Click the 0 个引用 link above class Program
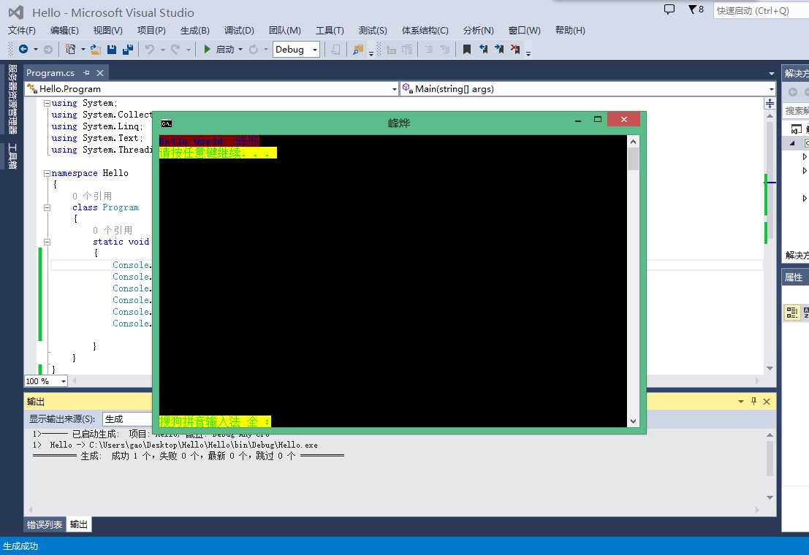This screenshot has height=555, width=809. pyautogui.click(x=92, y=196)
